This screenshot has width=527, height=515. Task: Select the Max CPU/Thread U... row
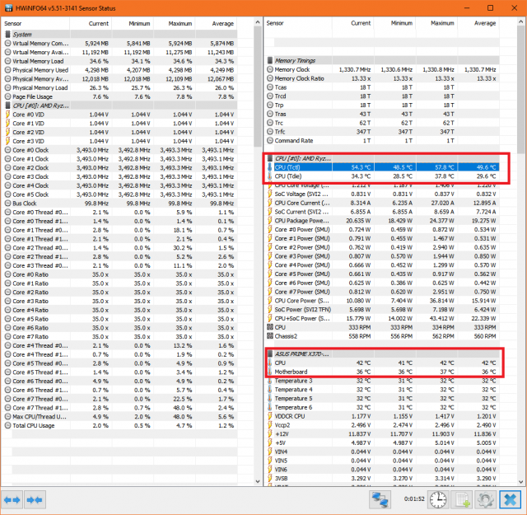coord(121,416)
